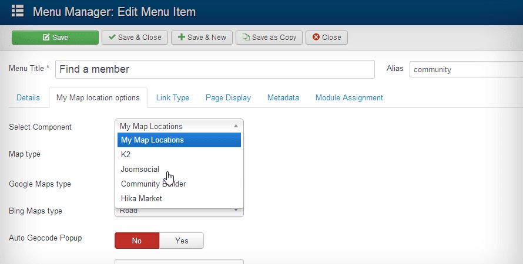Open the Link Type tab

pos(173,98)
